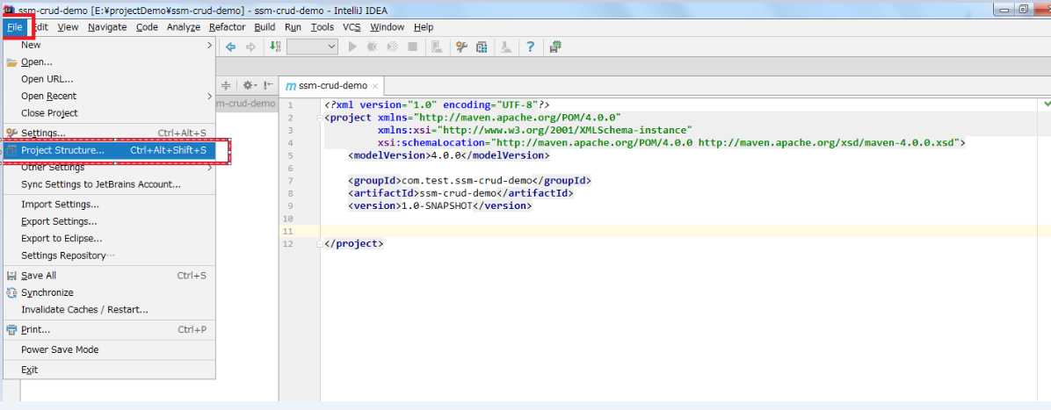Click the groupId line in editor
1051x410 pixels.
tap(469, 181)
